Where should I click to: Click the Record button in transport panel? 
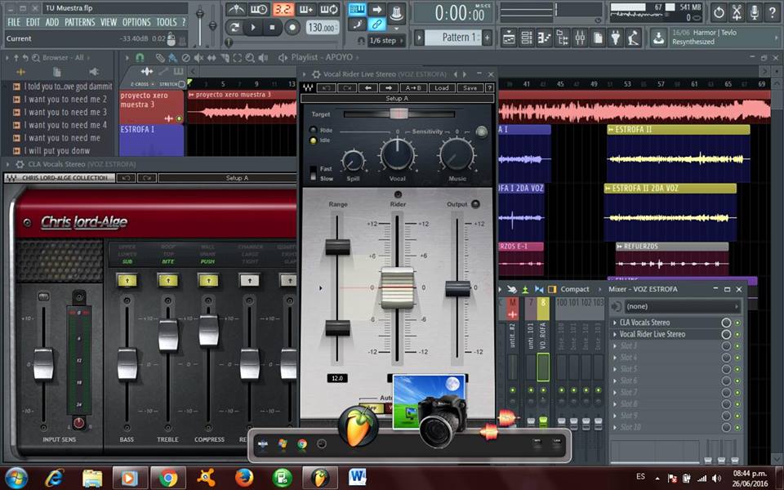click(292, 27)
